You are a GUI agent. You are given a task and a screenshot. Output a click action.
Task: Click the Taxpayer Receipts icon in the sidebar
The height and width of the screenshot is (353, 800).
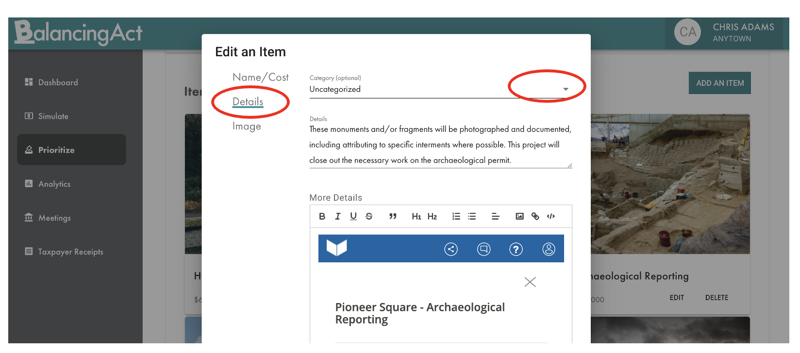click(x=29, y=251)
